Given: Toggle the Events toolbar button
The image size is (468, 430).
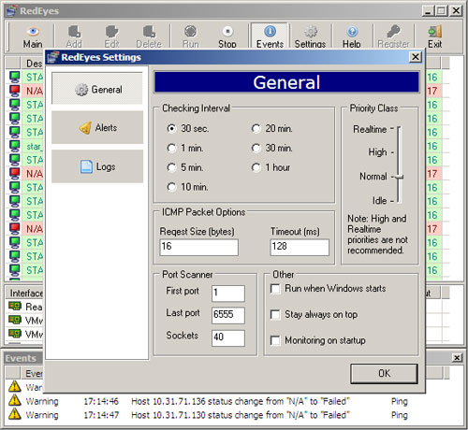Looking at the screenshot, I should tap(270, 36).
